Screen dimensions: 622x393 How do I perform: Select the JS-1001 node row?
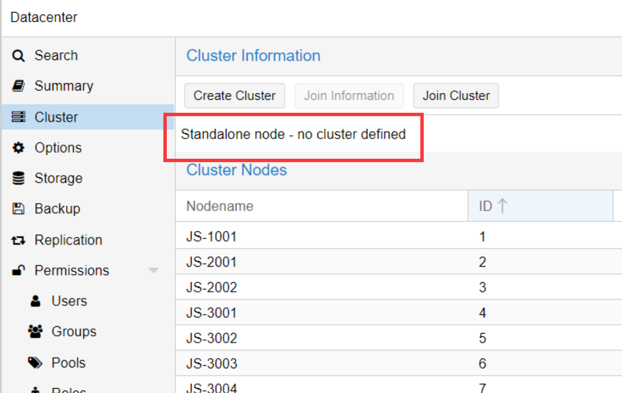[211, 237]
